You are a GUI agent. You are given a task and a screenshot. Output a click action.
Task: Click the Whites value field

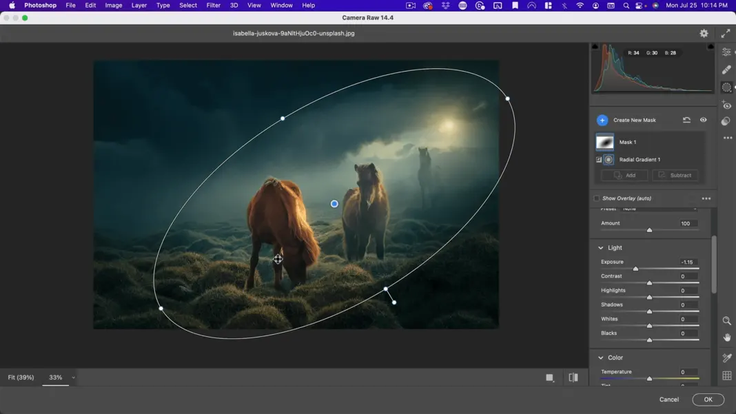pos(688,319)
